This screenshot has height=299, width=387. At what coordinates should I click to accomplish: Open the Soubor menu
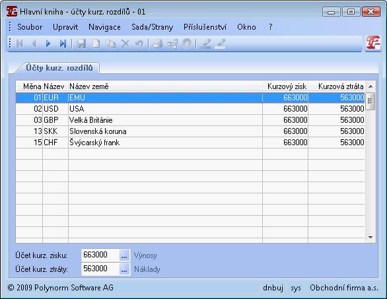pos(30,27)
